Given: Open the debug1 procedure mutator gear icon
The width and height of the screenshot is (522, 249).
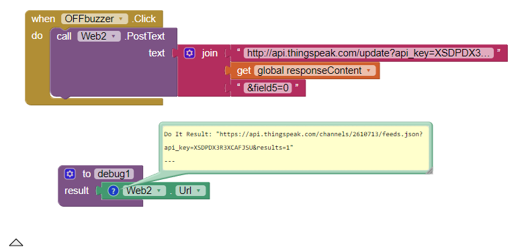Looking at the screenshot, I should (70, 174).
